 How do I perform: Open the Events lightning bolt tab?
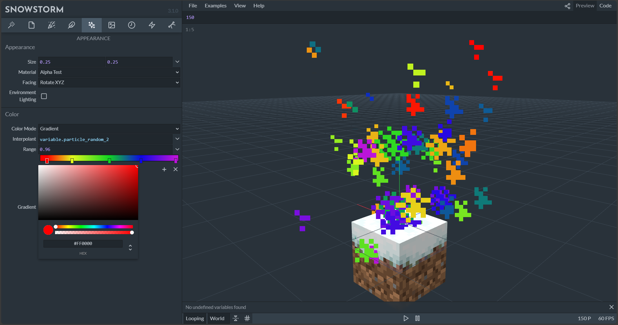tap(152, 25)
